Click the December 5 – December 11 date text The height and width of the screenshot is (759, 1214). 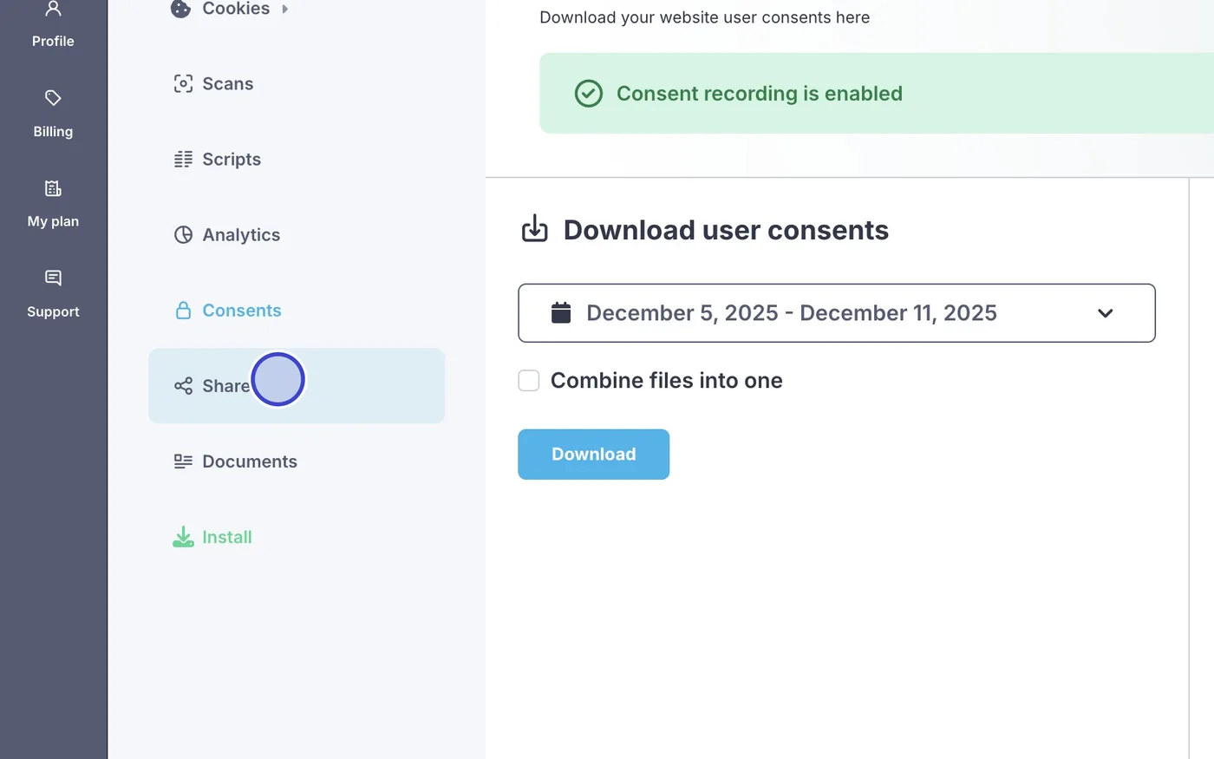click(x=792, y=313)
